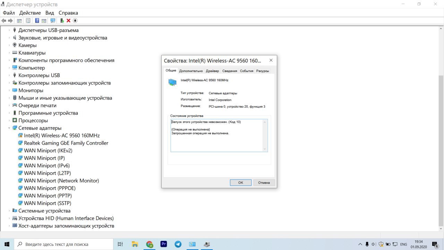The height and width of the screenshot is (250, 444).
Task: Toggle the console tree toolbar icon
Action: click(19, 21)
